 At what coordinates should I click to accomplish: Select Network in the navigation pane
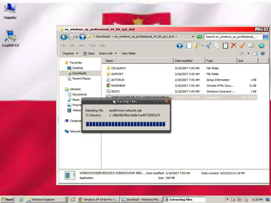73,131
